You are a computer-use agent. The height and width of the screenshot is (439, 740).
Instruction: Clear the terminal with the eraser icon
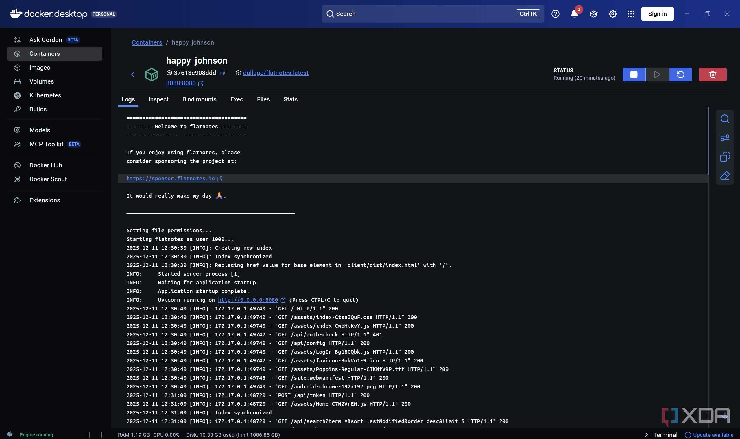pos(725,176)
